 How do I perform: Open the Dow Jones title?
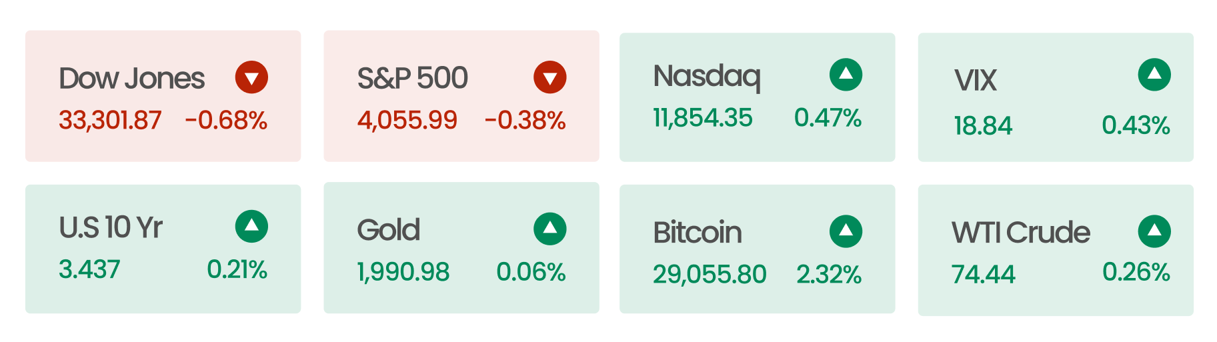[131, 79]
